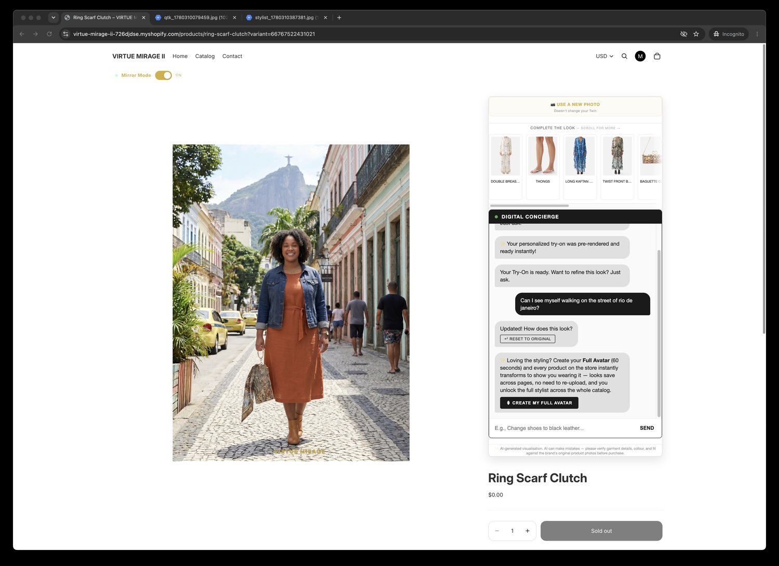This screenshot has width=779, height=566.
Task: View site information icon in address bar
Action: pyautogui.click(x=65, y=34)
